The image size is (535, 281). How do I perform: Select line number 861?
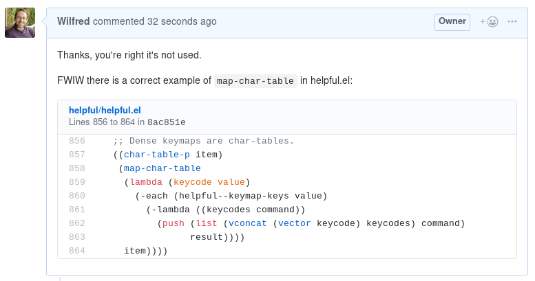[77, 210]
